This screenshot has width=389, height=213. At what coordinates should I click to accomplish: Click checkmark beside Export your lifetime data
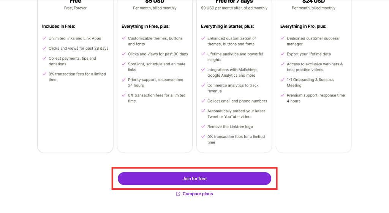pyautogui.click(x=283, y=54)
